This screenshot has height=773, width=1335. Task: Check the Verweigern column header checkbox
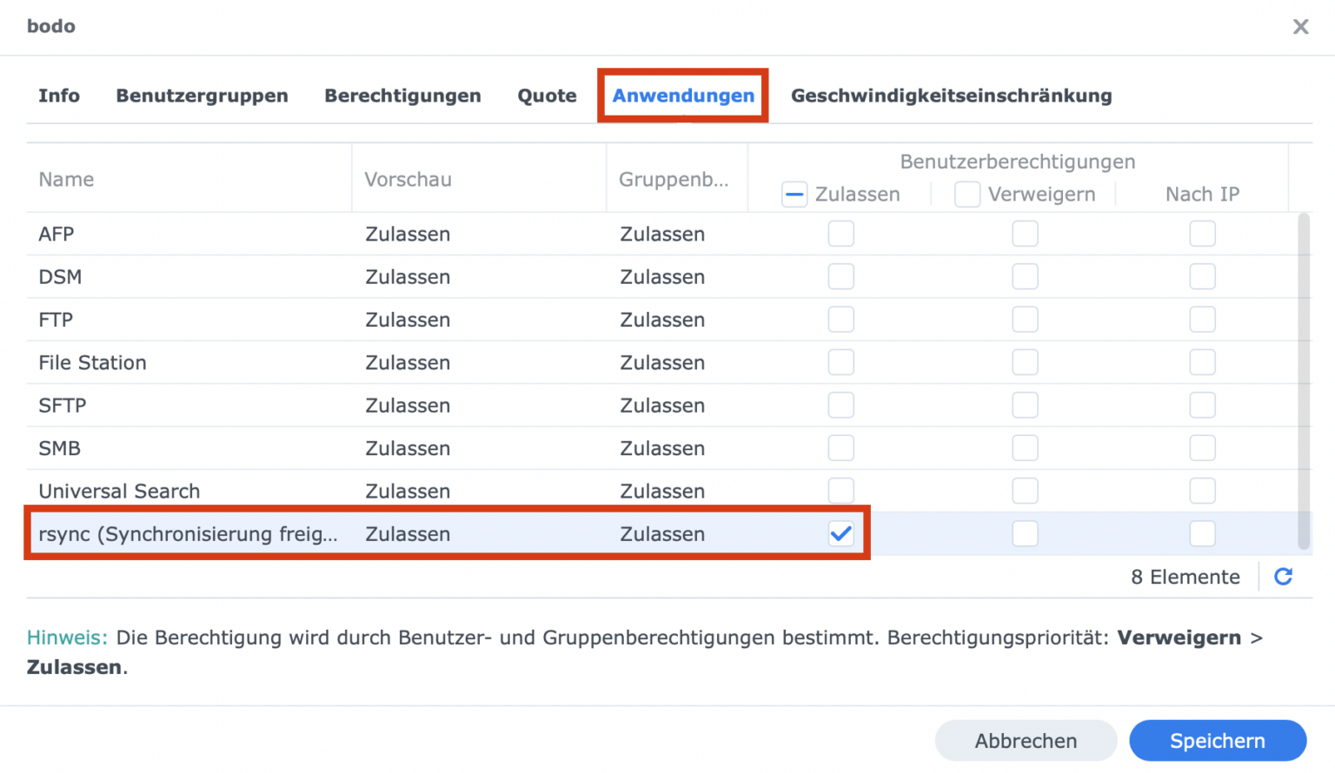(x=967, y=194)
